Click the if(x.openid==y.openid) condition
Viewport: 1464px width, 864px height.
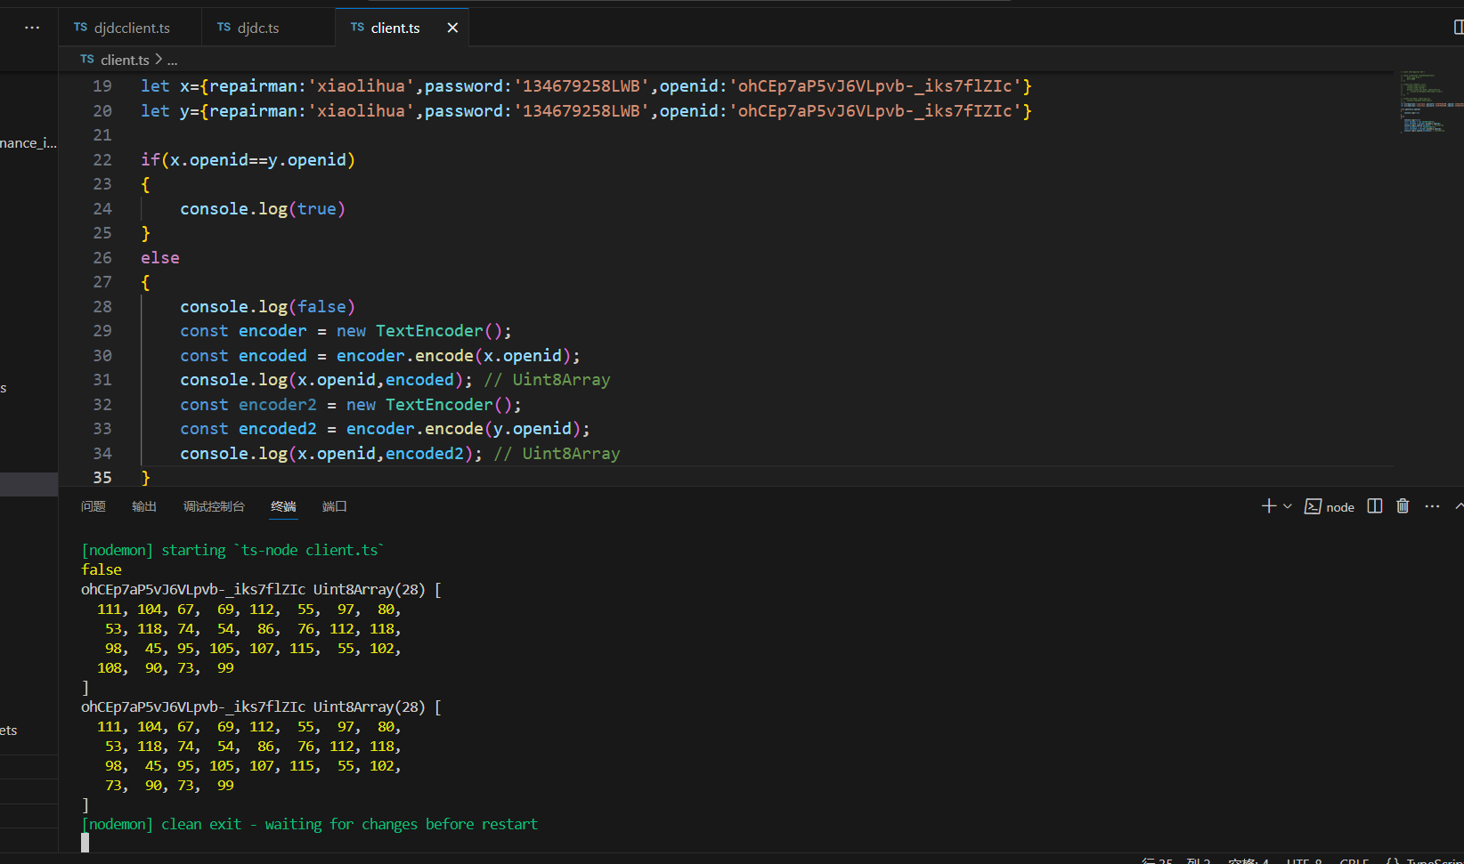click(x=248, y=160)
